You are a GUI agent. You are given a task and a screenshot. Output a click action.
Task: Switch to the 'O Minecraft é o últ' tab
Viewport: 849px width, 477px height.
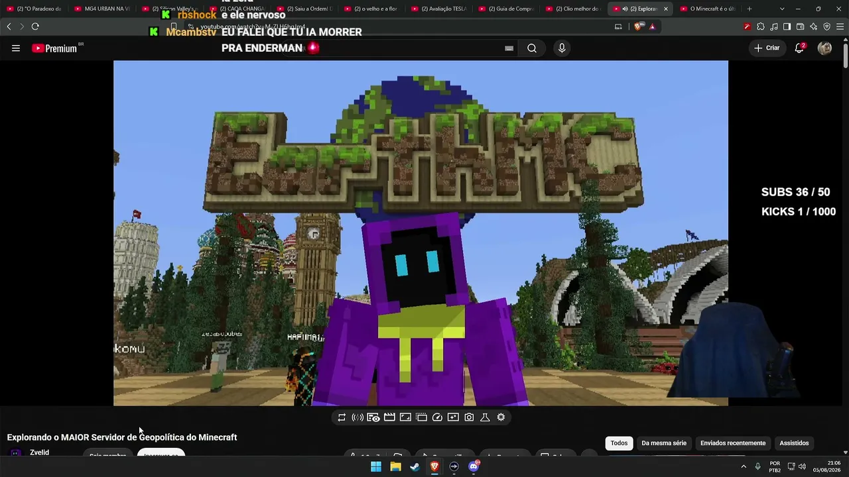[x=708, y=9]
